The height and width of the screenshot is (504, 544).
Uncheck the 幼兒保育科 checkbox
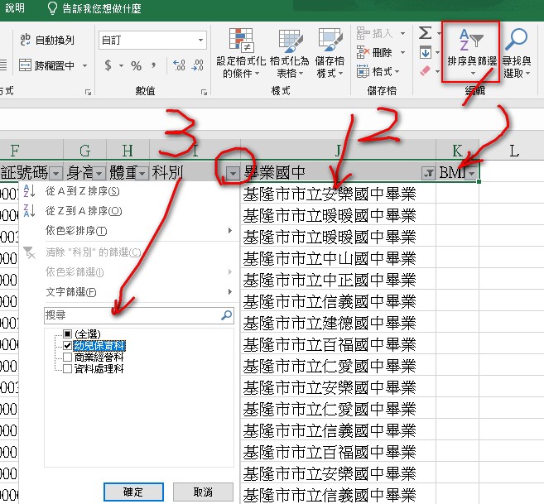point(68,346)
